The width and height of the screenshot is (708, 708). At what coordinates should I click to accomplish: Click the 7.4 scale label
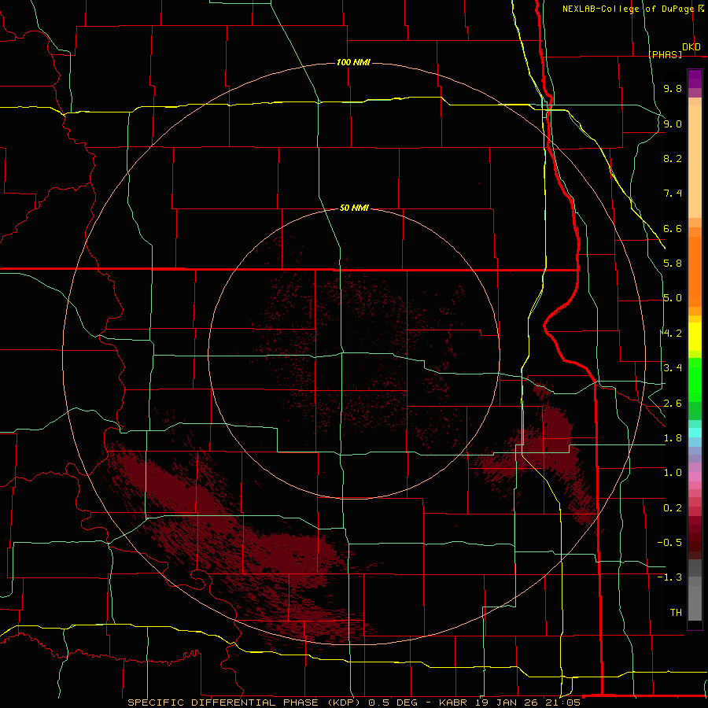coord(673,194)
